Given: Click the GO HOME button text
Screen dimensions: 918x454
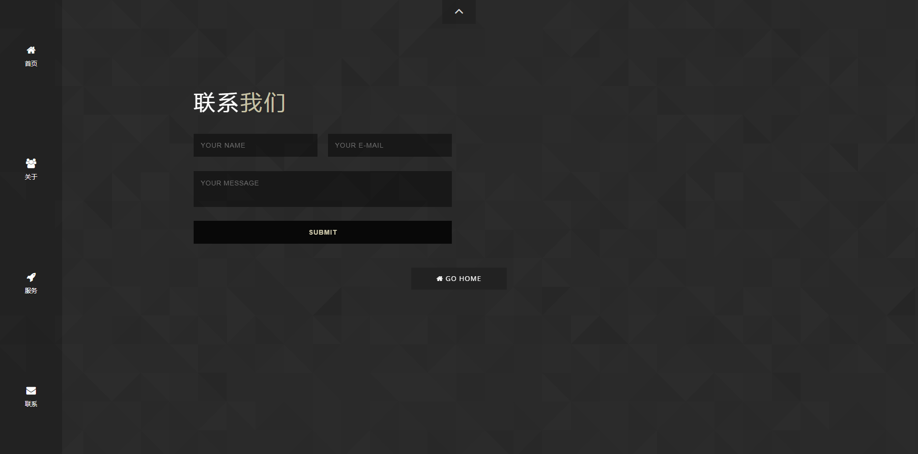Looking at the screenshot, I should [x=463, y=279].
